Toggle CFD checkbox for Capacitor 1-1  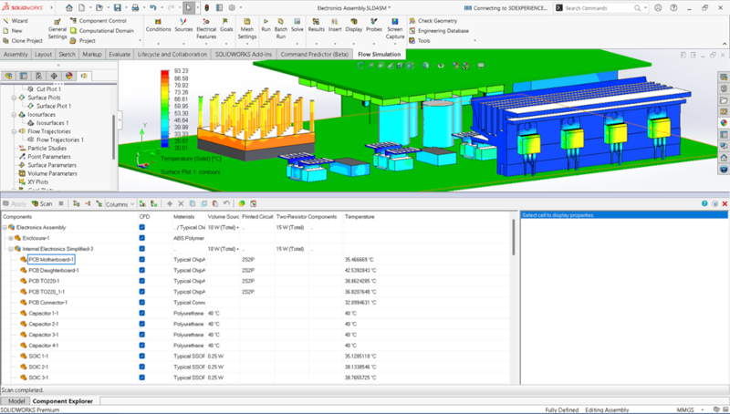coord(142,313)
